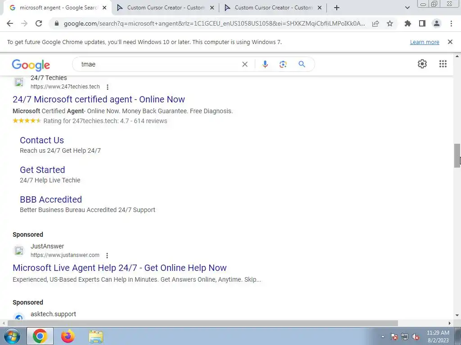Click the horizontal scroll right arrow
The width and height of the screenshot is (461, 345).
coord(450,323)
